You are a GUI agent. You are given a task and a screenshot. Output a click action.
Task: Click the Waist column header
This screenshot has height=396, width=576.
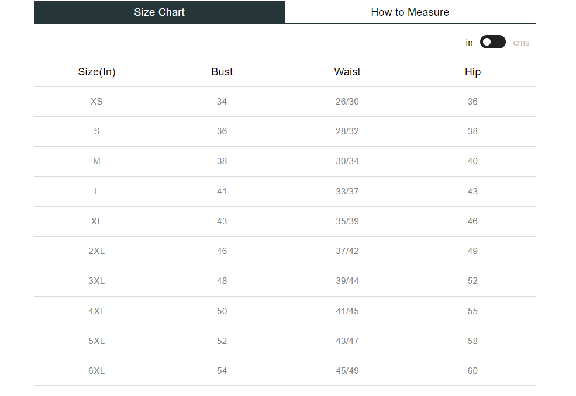(347, 72)
